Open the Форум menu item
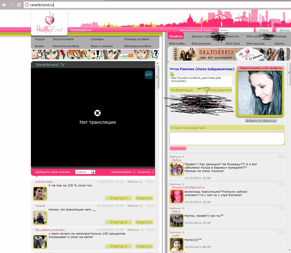291x253 pixels. pyautogui.click(x=40, y=39)
